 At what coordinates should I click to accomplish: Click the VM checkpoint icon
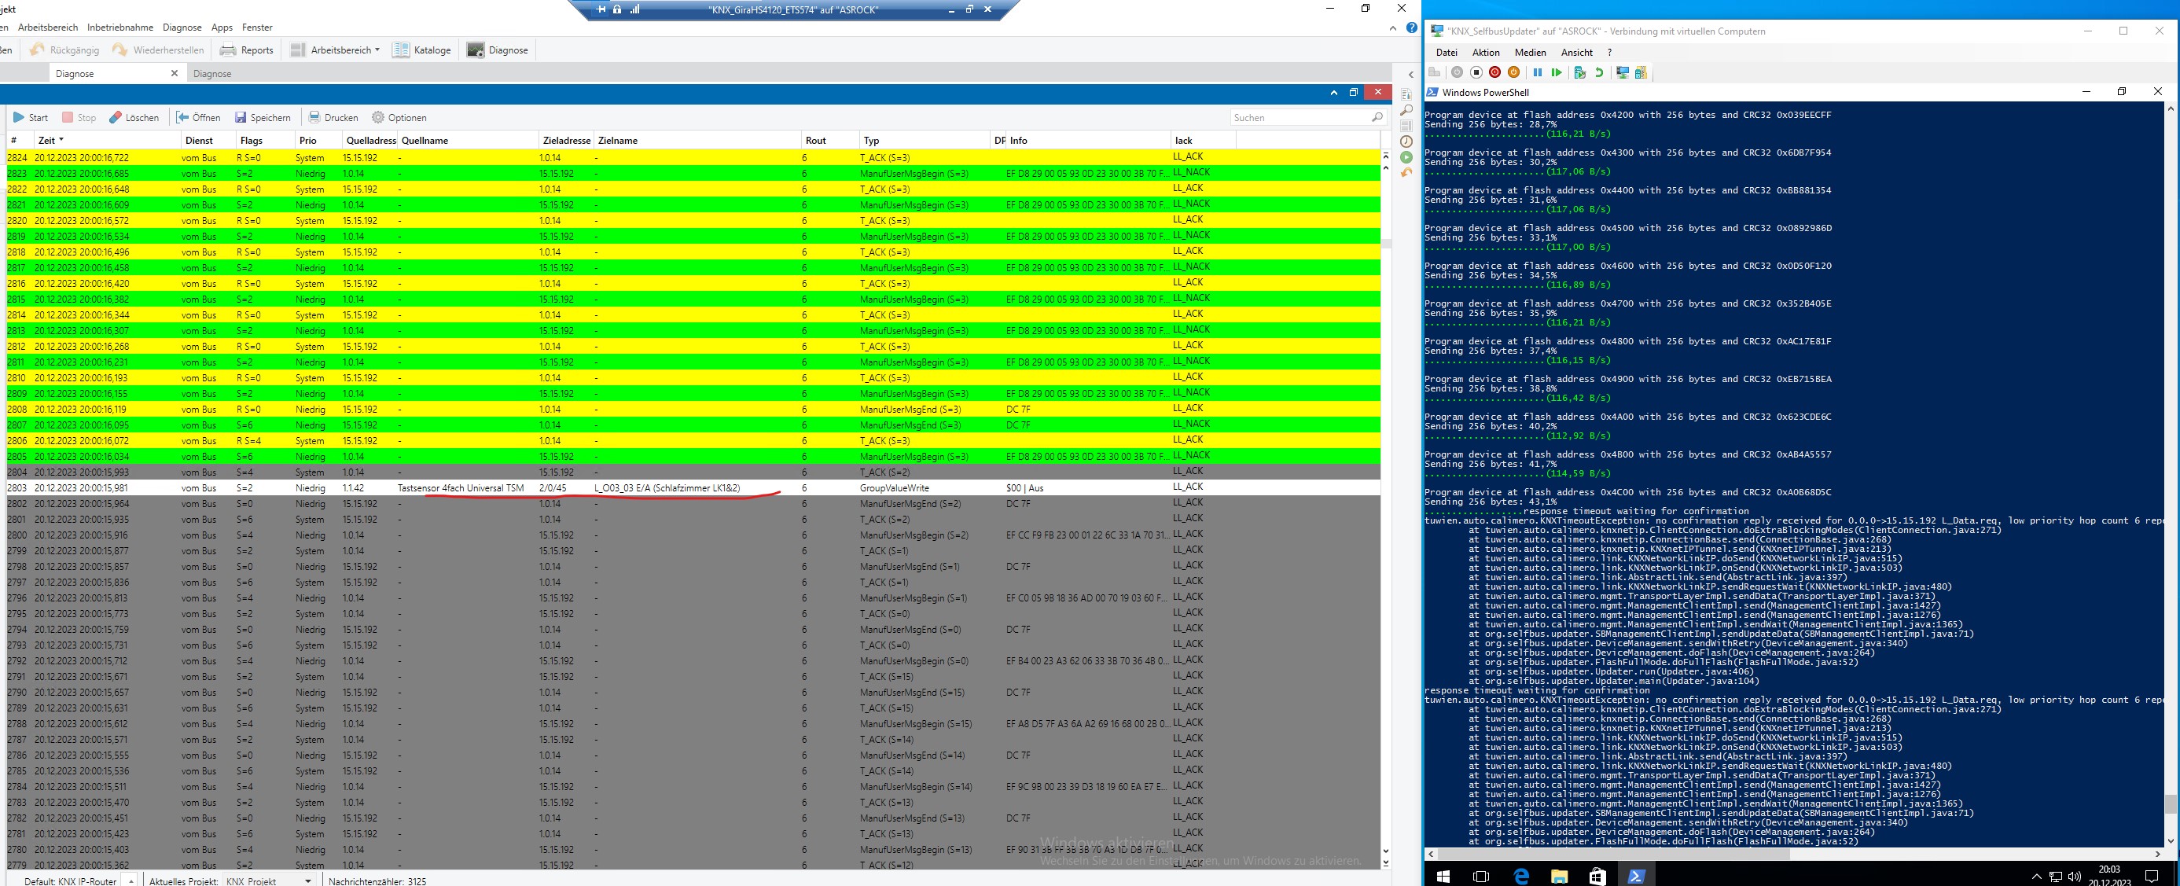(1579, 73)
